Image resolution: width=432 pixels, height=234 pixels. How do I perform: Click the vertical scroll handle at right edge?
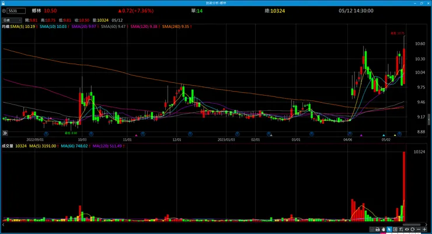click(x=428, y=120)
